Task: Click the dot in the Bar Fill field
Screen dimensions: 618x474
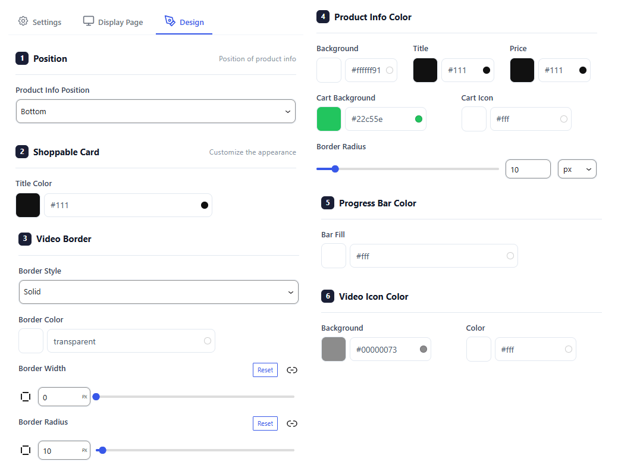Action: (510, 256)
